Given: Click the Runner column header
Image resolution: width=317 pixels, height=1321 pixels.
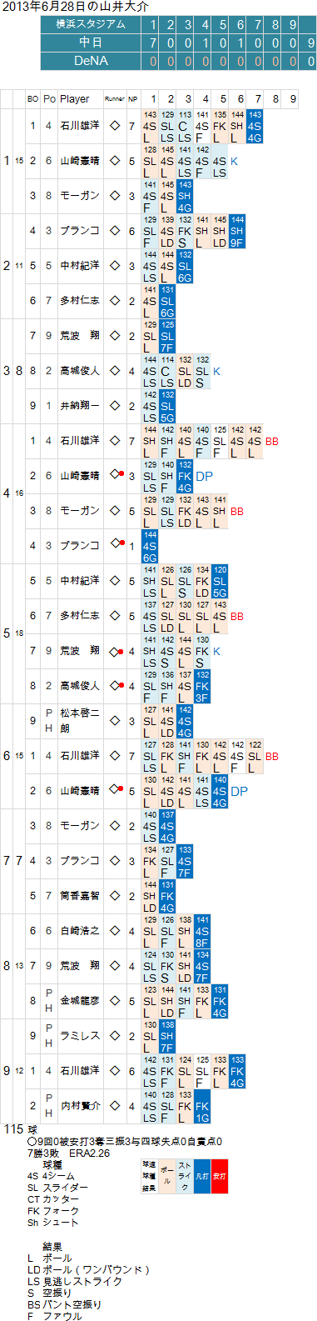Looking at the screenshot, I should pyautogui.click(x=115, y=98).
